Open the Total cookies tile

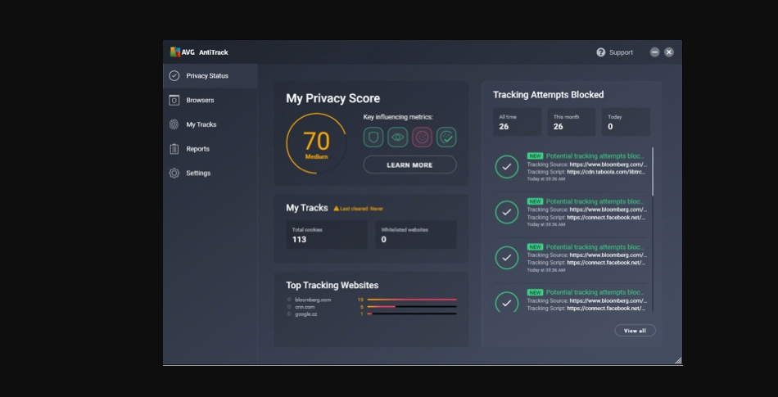click(326, 235)
